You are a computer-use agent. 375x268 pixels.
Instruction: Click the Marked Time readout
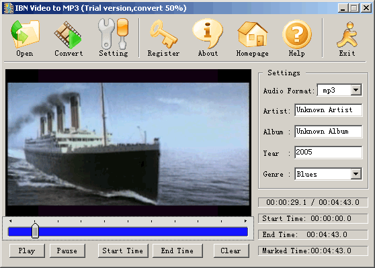click(312, 251)
